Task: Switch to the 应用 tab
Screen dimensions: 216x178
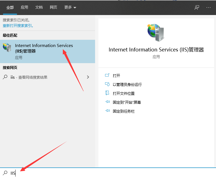Action: pyautogui.click(x=24, y=7)
